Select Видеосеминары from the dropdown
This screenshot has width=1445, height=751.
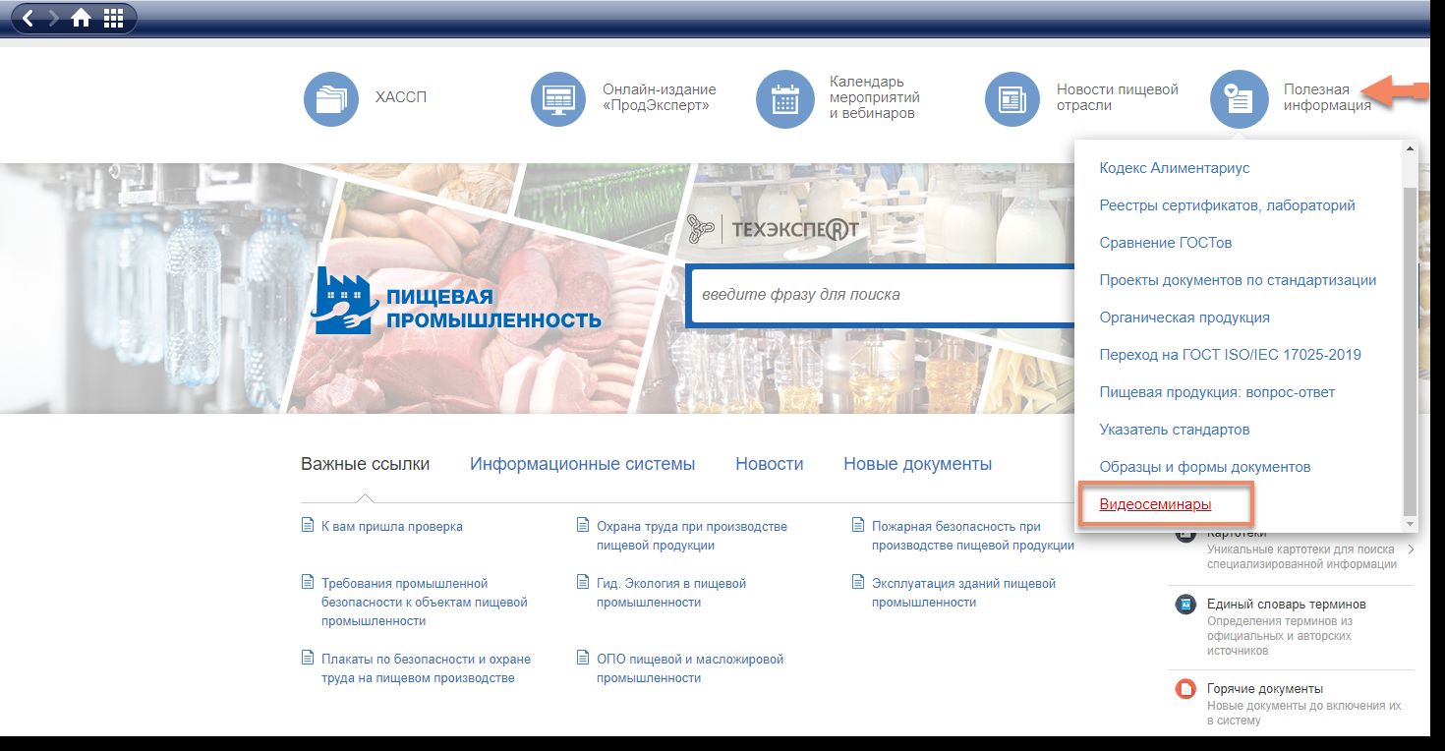tap(1155, 504)
